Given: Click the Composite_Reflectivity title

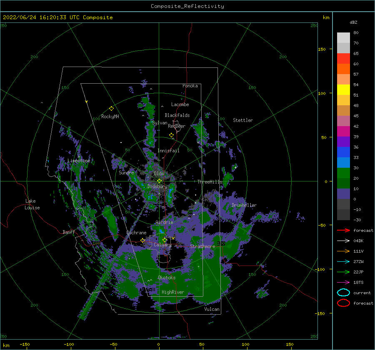Looking at the screenshot, I should point(187,6).
